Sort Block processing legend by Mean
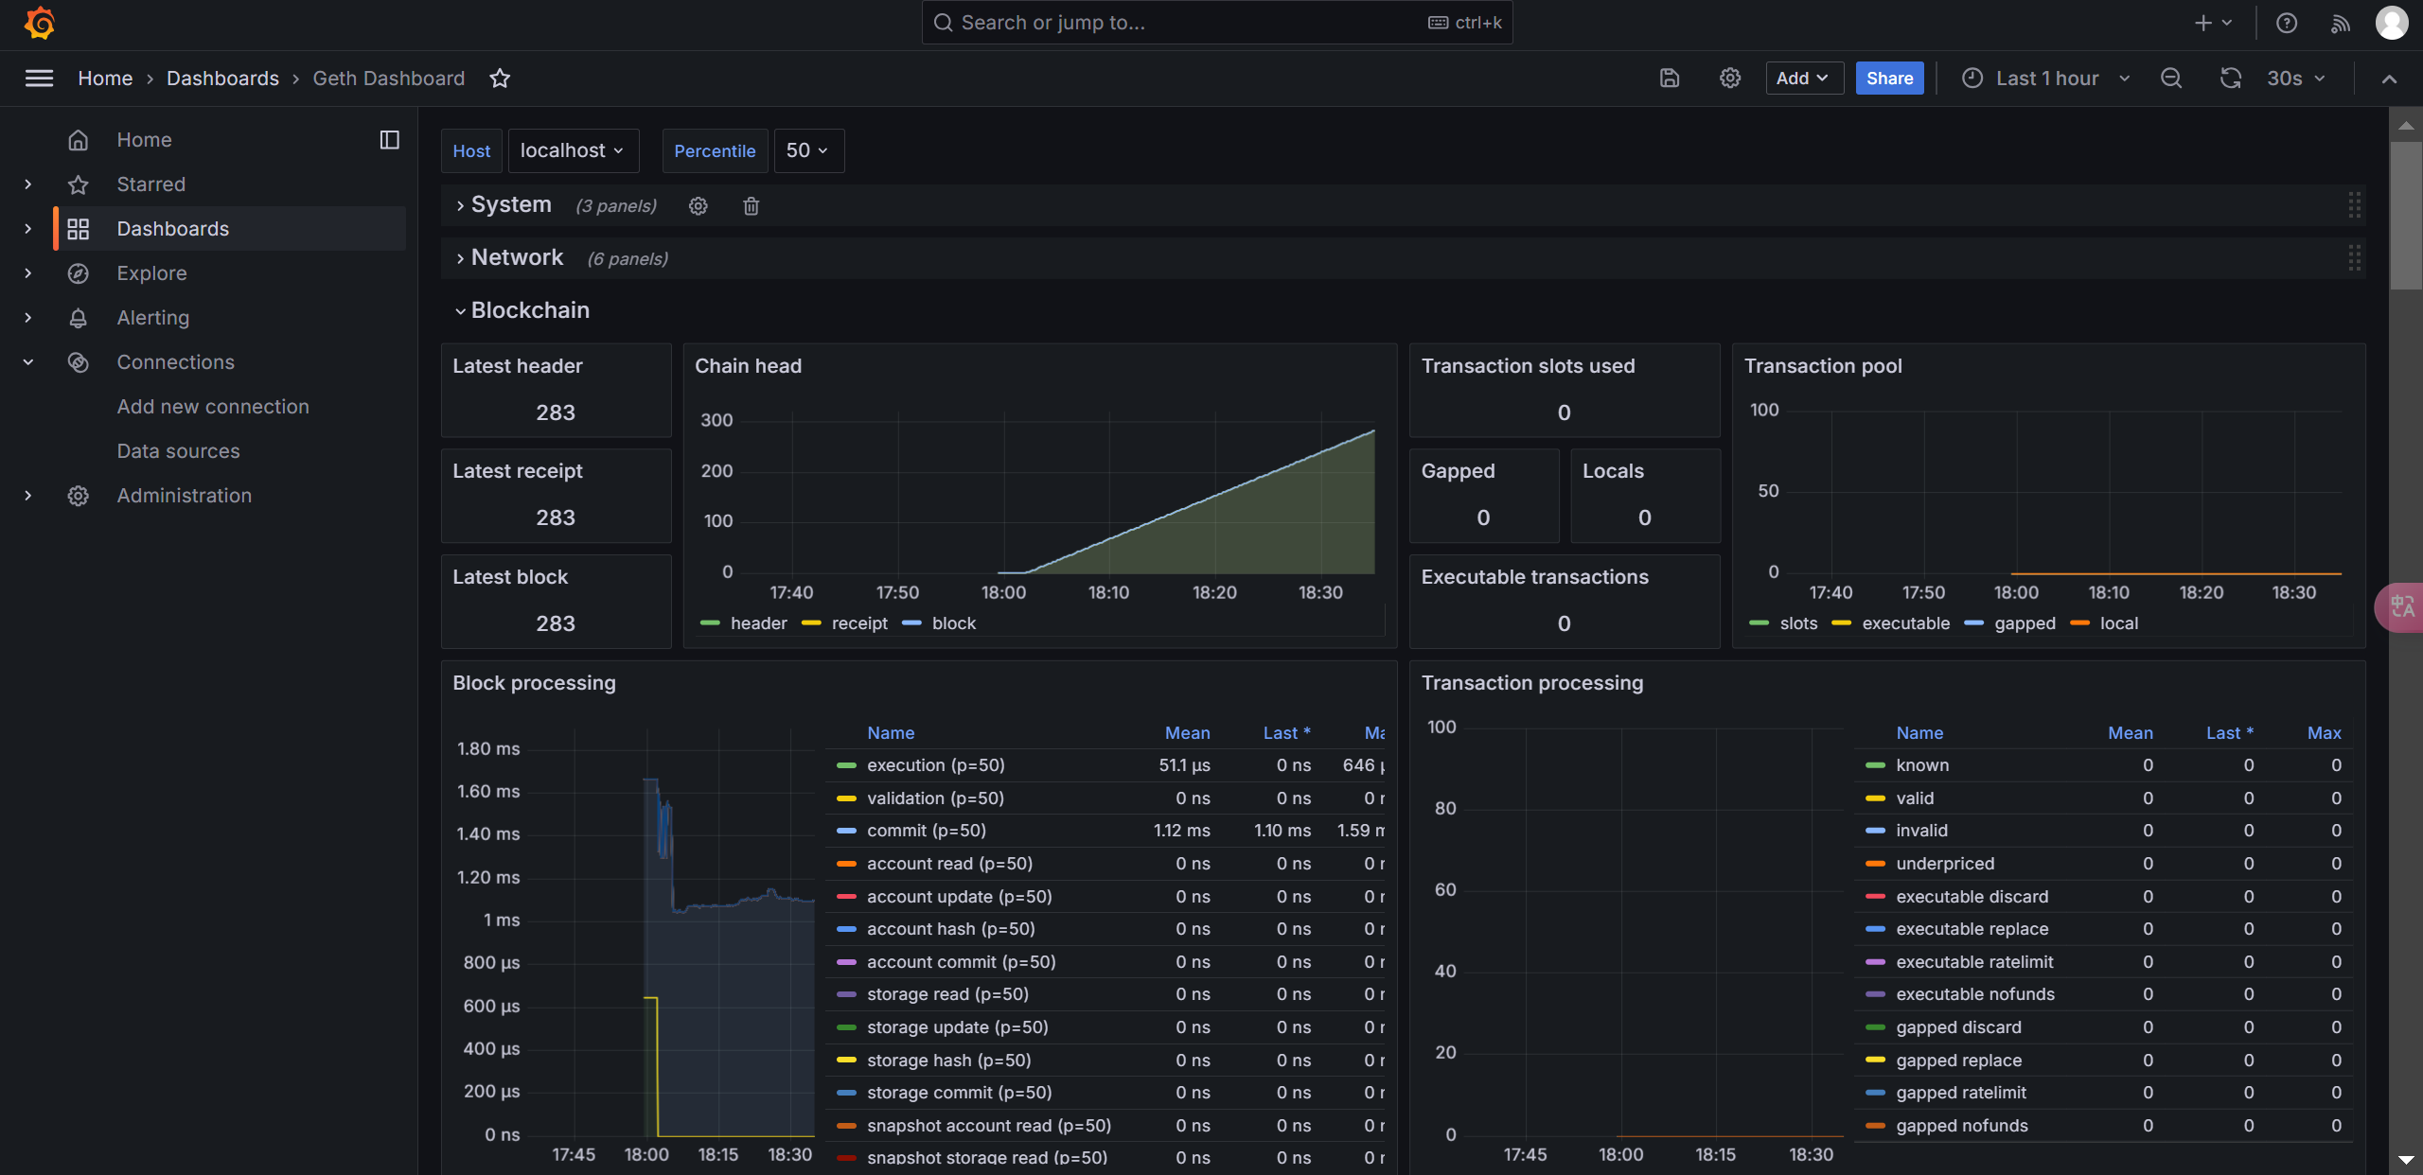The width and height of the screenshot is (2423, 1175). 1187,733
